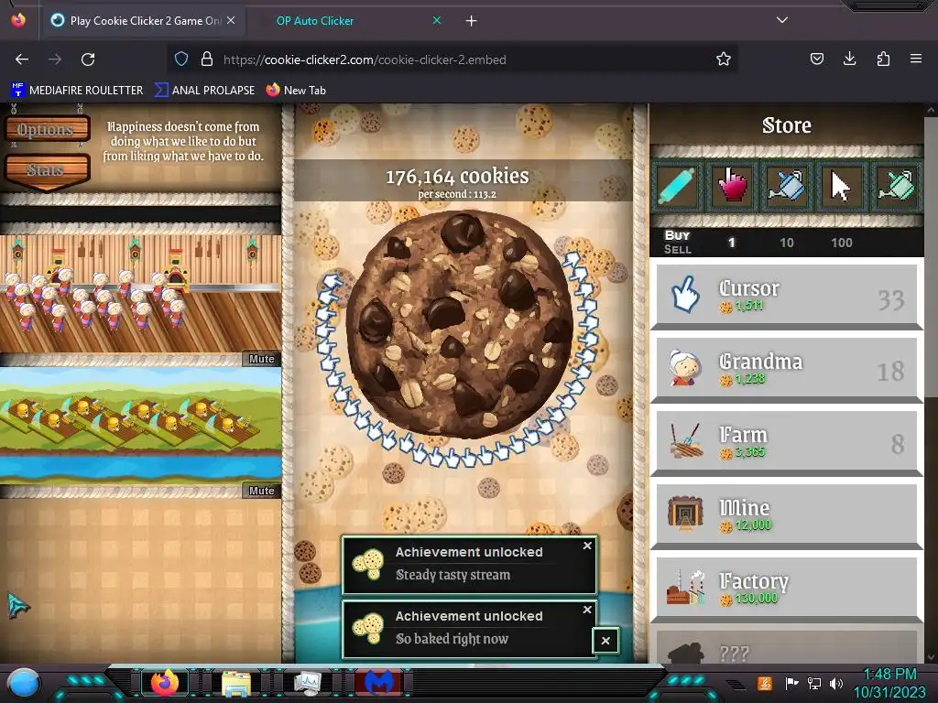The image size is (938, 703).
Task: Set purchase quantity to 100
Action: tap(842, 243)
